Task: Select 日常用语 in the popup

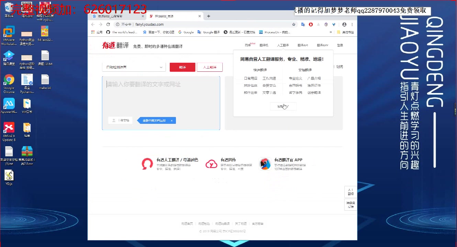Action: pyautogui.click(x=250, y=79)
